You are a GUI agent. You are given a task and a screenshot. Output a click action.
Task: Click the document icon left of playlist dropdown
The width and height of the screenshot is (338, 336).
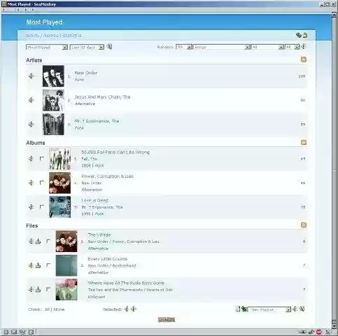[x=237, y=309]
